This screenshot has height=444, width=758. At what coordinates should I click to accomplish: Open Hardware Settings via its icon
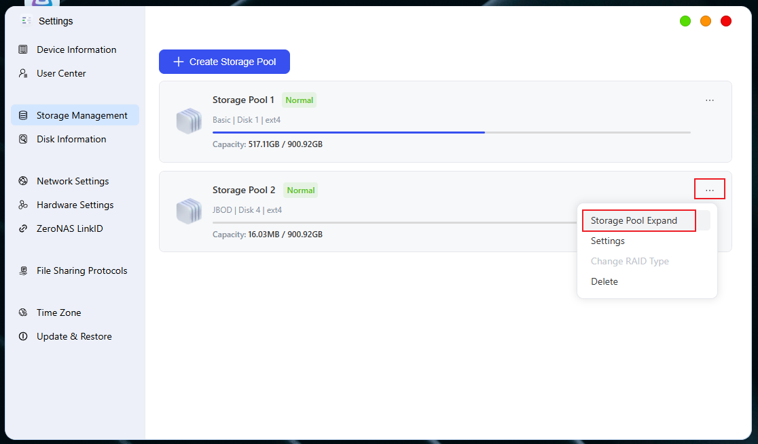click(x=22, y=205)
